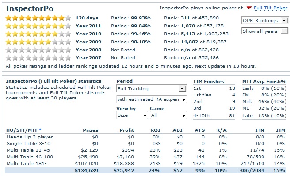Click the Year 2010 label
Image resolution: width=290 pixels, height=176 pixels.
[x=88, y=34]
